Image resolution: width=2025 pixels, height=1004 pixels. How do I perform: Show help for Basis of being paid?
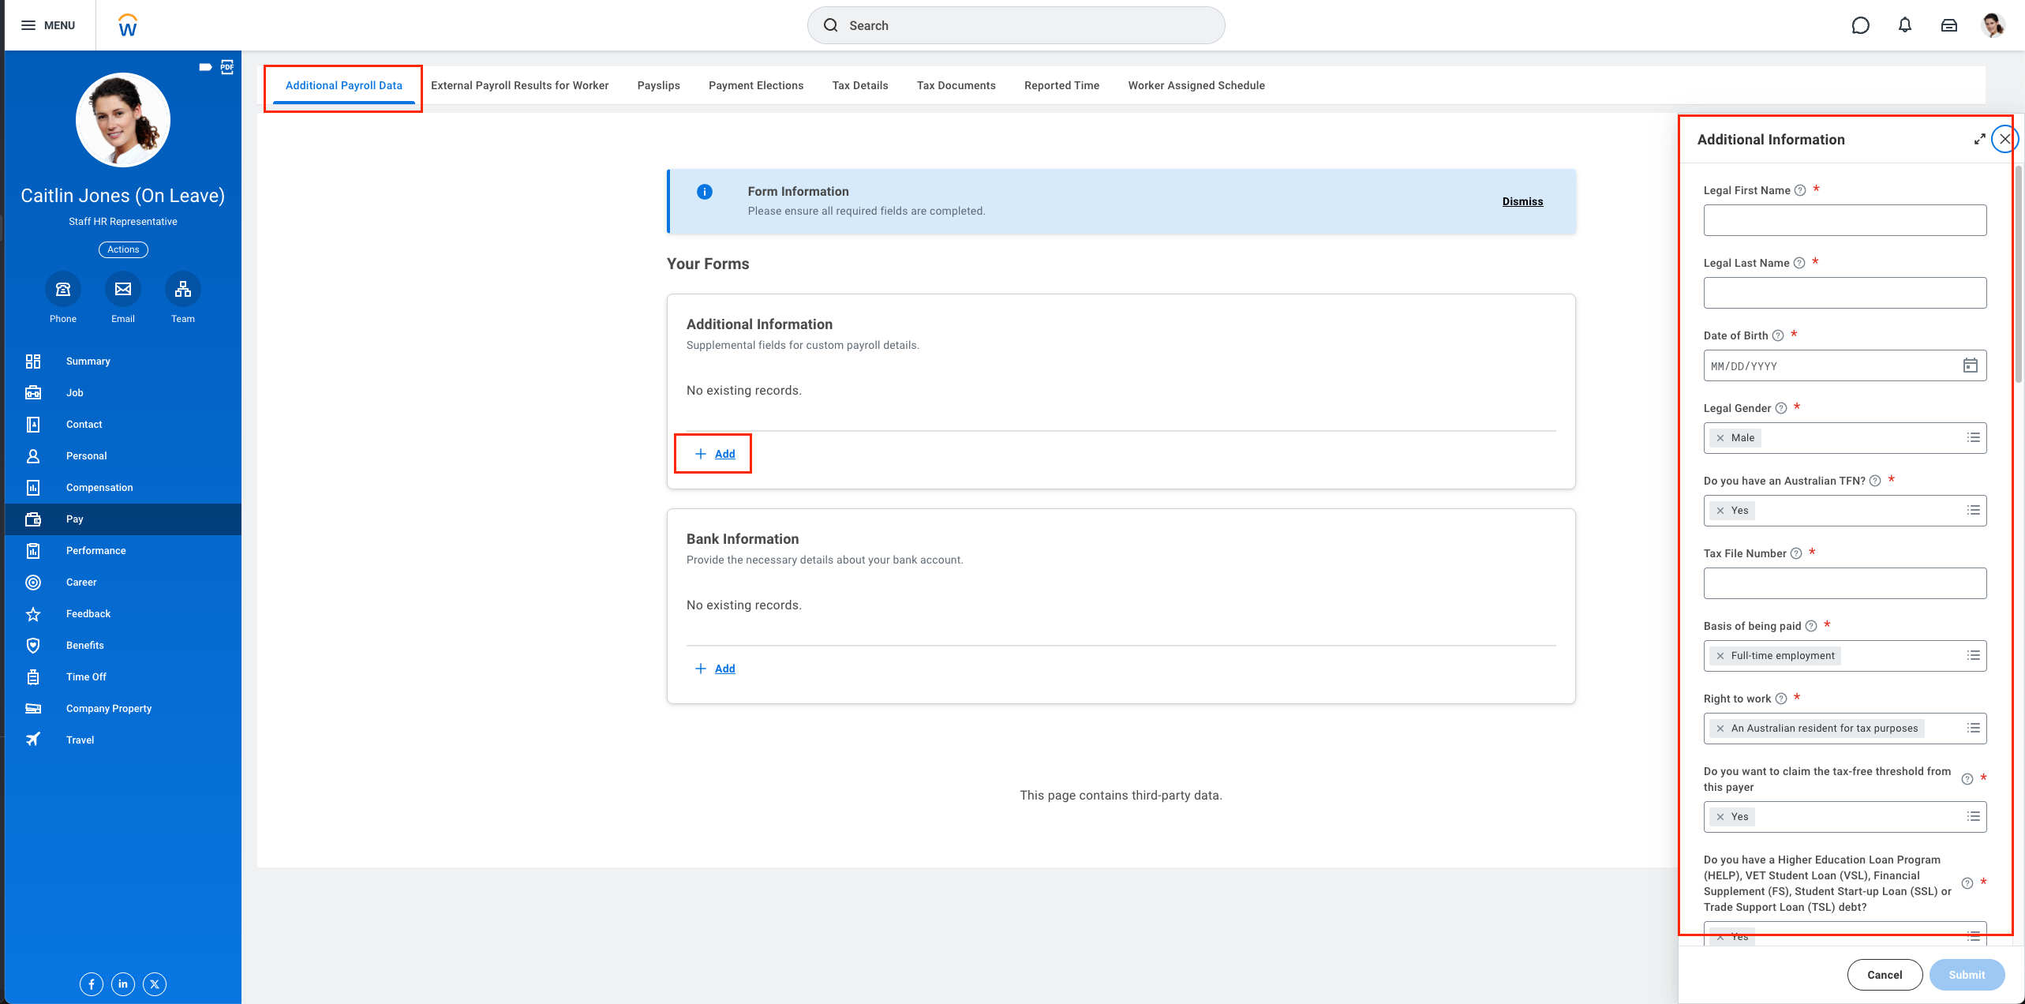(x=1811, y=626)
